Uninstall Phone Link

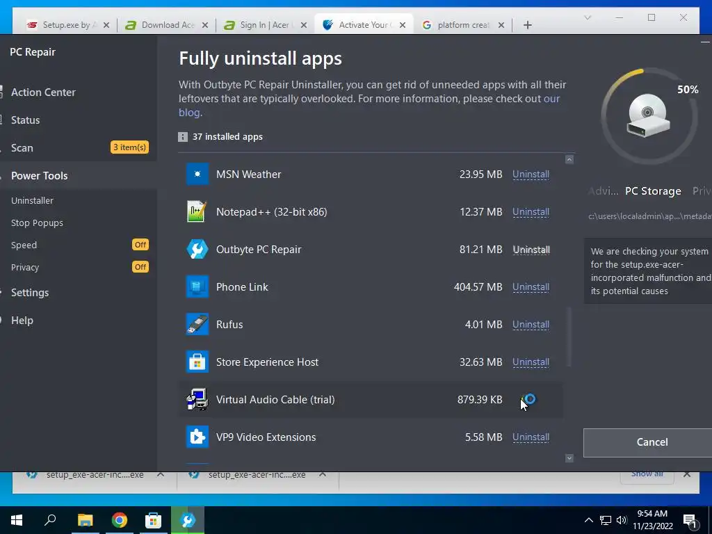pos(531,287)
